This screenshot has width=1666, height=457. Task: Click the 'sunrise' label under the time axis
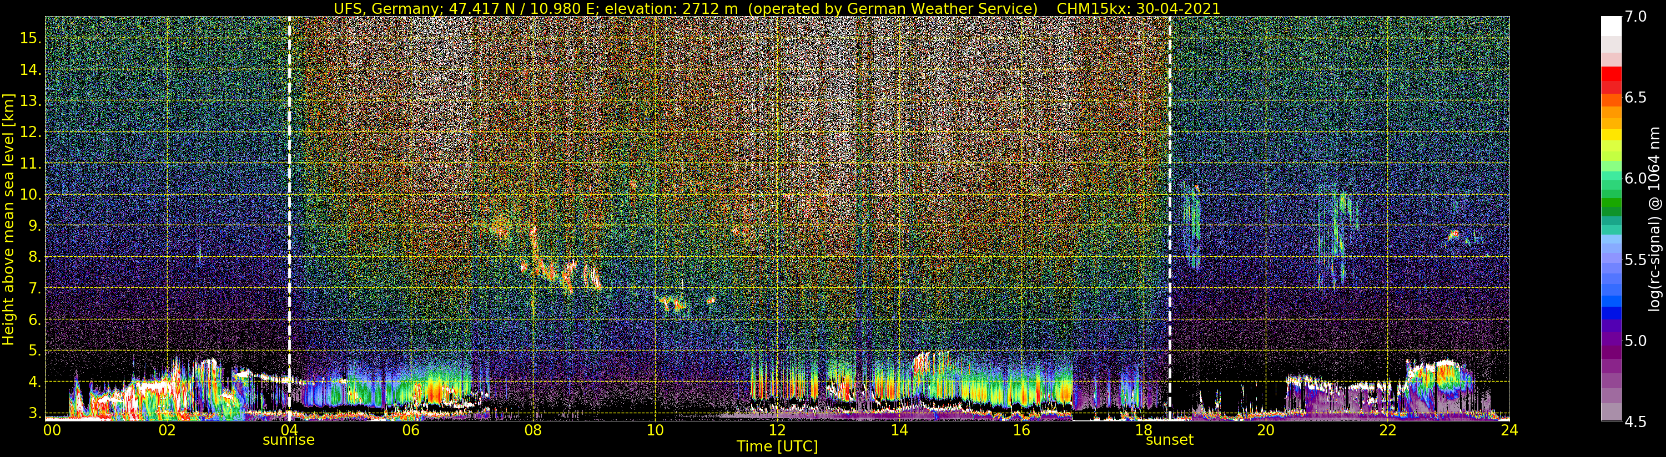click(x=289, y=440)
